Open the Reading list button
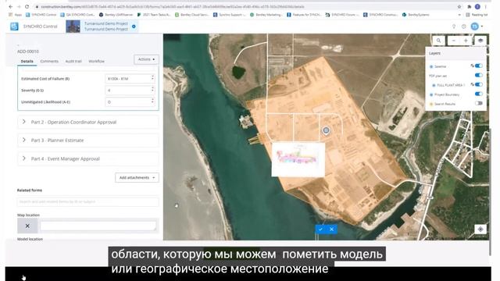 (477, 15)
